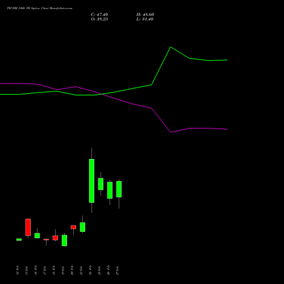284x284 pixels.
Task: Click the "26 Feb" date axis label
Action: click(x=108, y=270)
